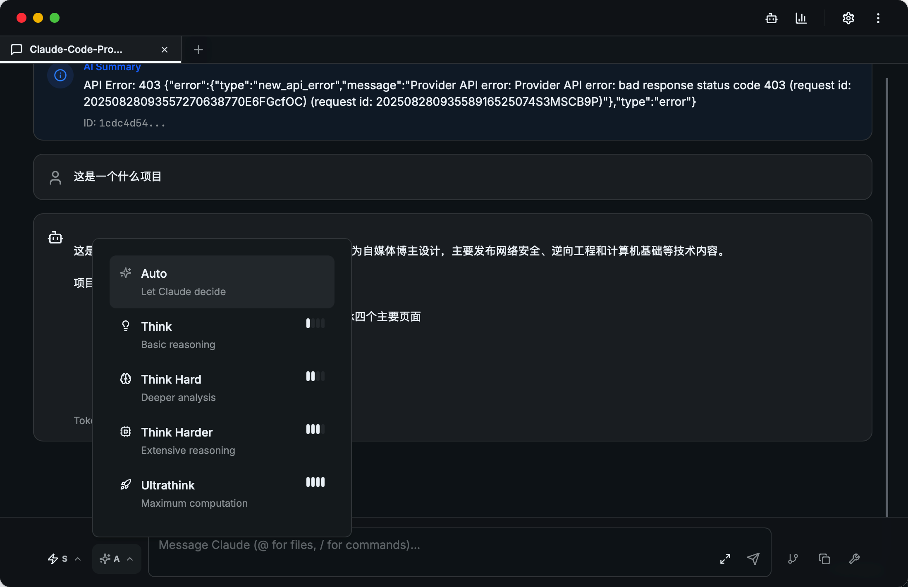Open the model selector S dropdown

click(x=64, y=559)
